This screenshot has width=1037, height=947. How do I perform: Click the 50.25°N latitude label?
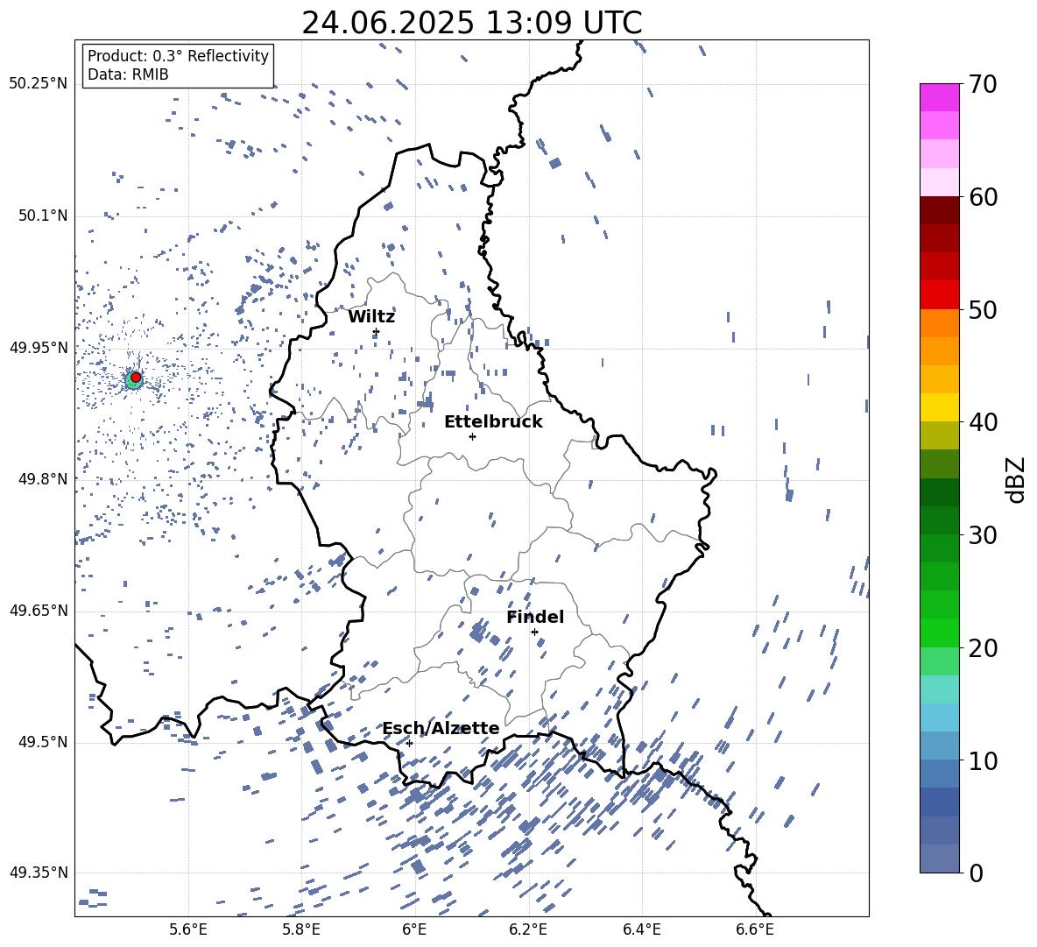[x=39, y=84]
